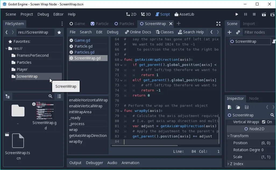The width and height of the screenshot is (276, 170).
Task: Switch to the Game scene tab
Action: click(x=77, y=24)
